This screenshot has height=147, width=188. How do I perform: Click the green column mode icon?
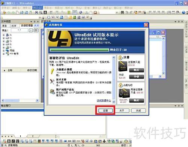69,12
